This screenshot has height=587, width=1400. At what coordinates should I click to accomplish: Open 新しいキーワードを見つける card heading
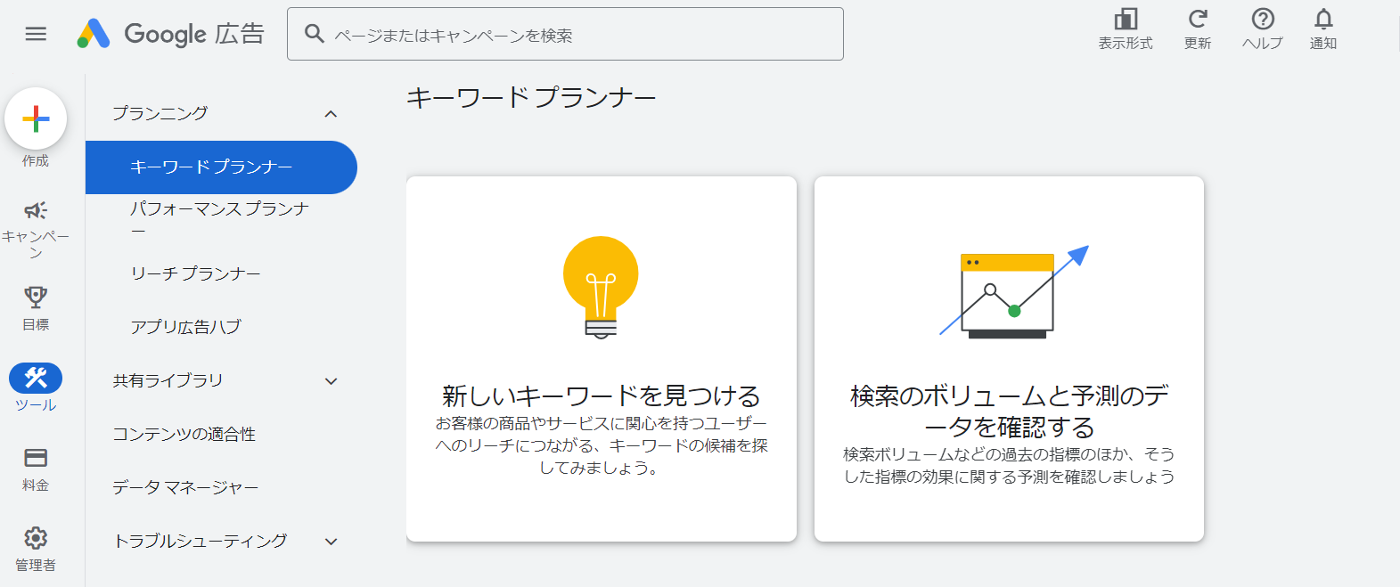click(602, 395)
